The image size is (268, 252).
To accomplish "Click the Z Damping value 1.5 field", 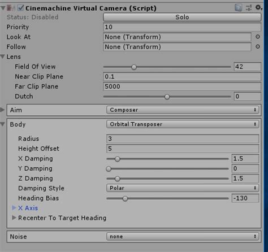I will 245,178.
